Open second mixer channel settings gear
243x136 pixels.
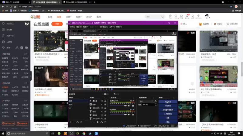click(133, 115)
